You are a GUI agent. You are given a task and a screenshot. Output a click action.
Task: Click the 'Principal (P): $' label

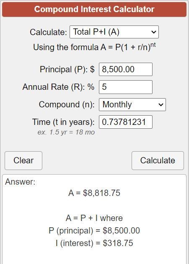67,69
